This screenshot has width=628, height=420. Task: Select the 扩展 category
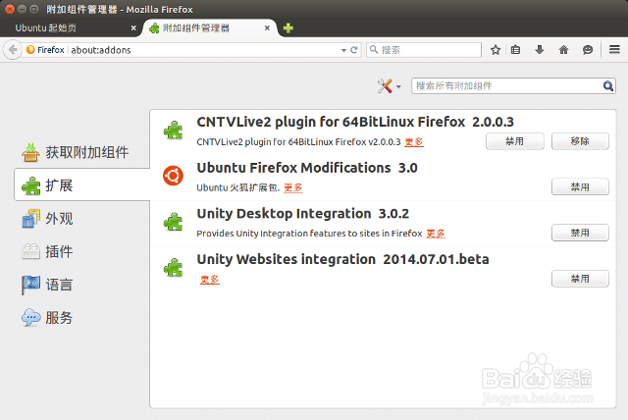pos(82,184)
